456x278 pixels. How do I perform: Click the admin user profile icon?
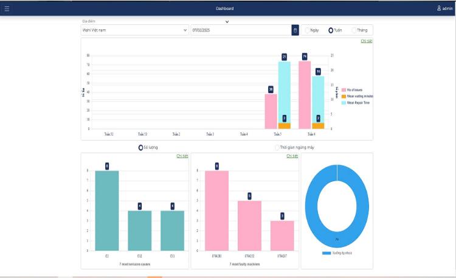click(x=439, y=8)
